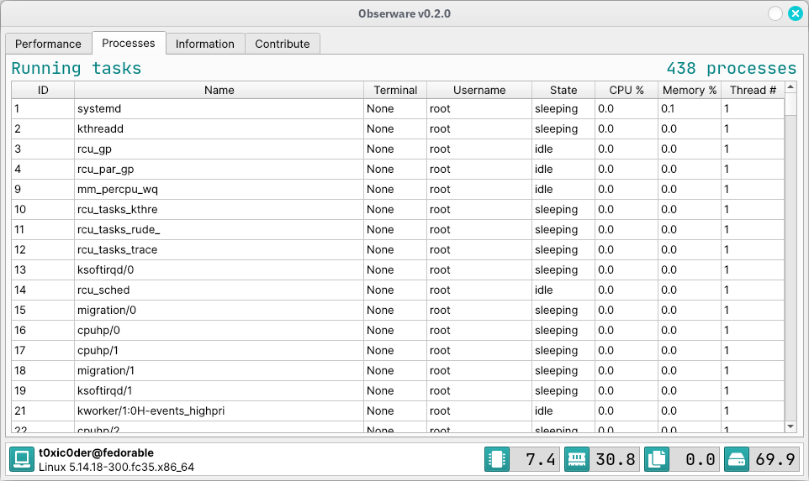Select the rcu_tasks_rude_ process name
This screenshot has height=481, width=809.
point(119,229)
